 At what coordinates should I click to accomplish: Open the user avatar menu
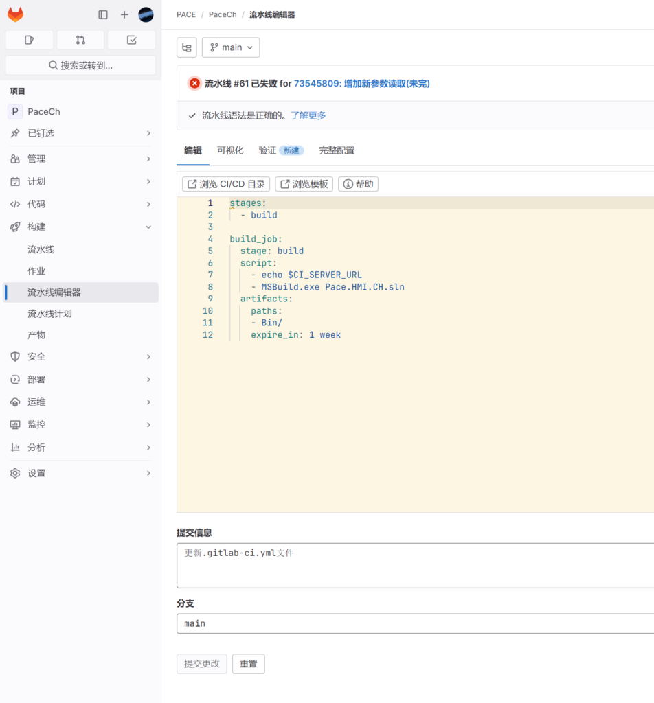pos(146,14)
